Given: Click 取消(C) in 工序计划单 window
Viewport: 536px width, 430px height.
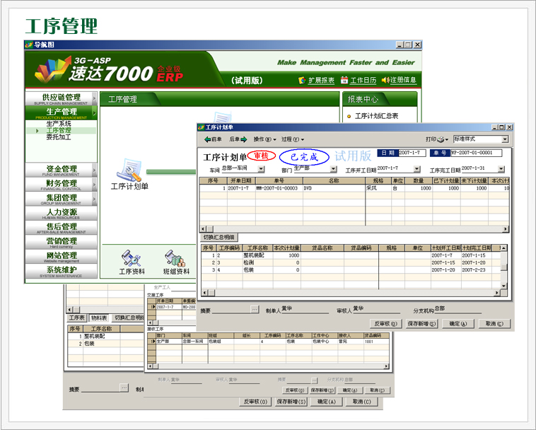Looking at the screenshot, I should 494,323.
